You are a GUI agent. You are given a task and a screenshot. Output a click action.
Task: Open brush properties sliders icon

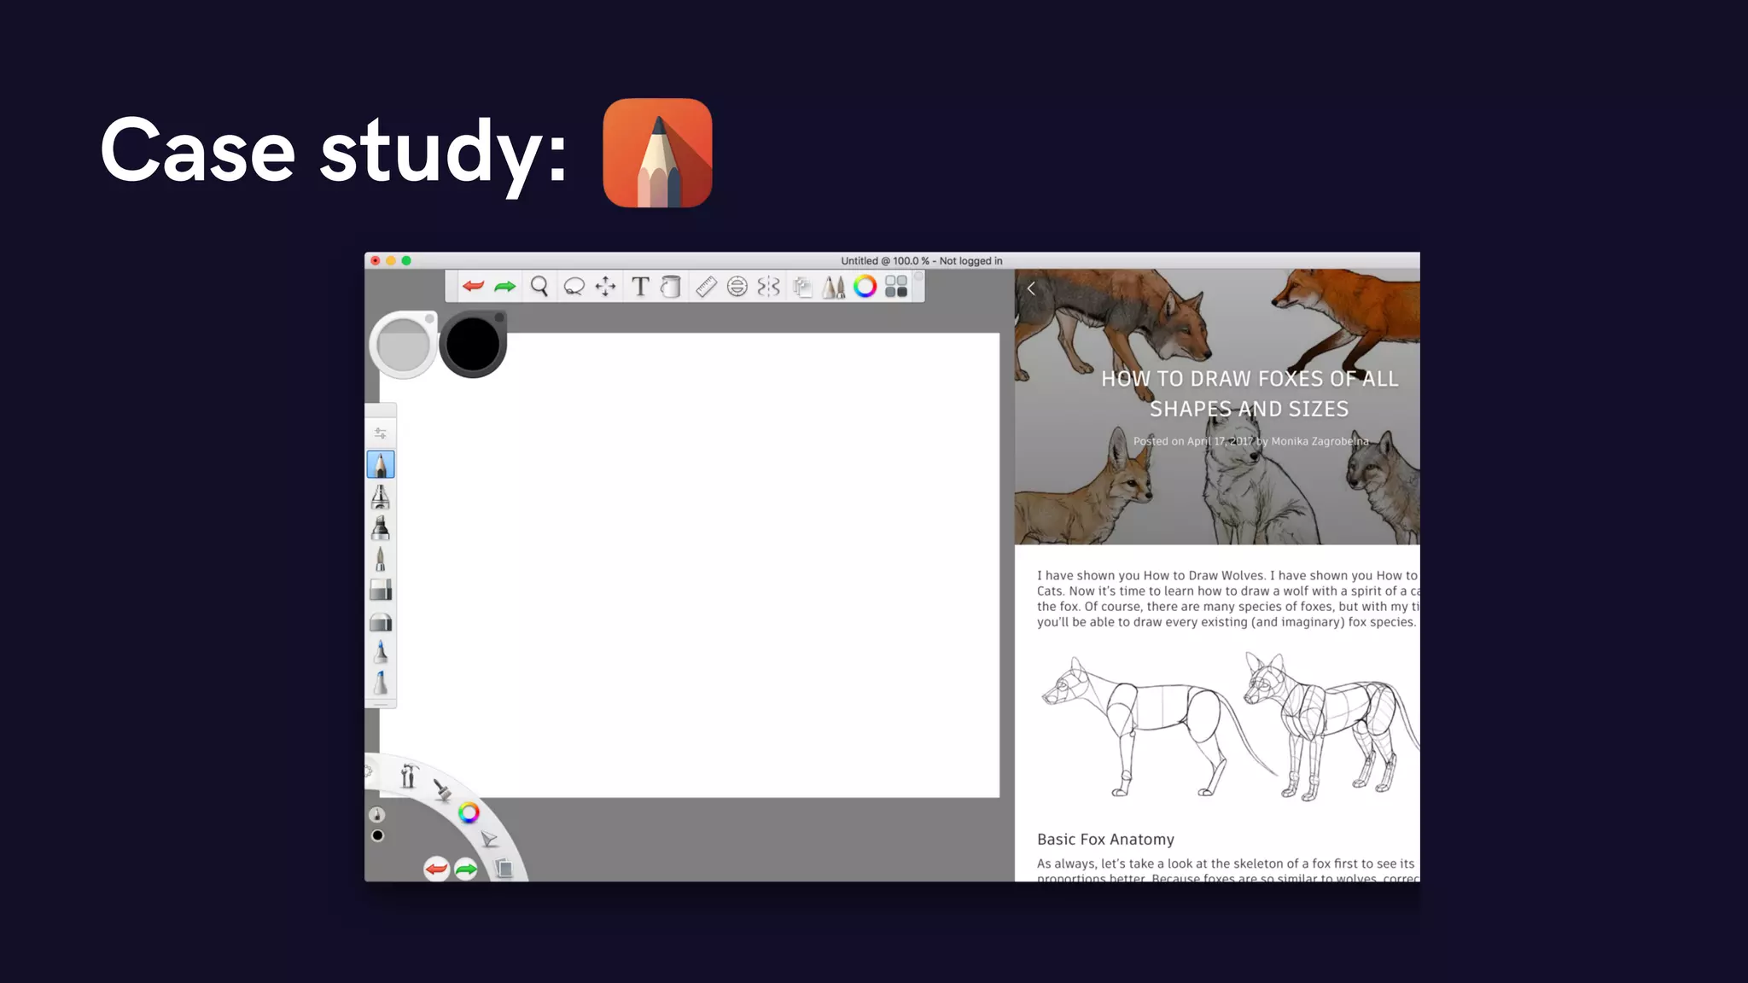click(x=381, y=433)
